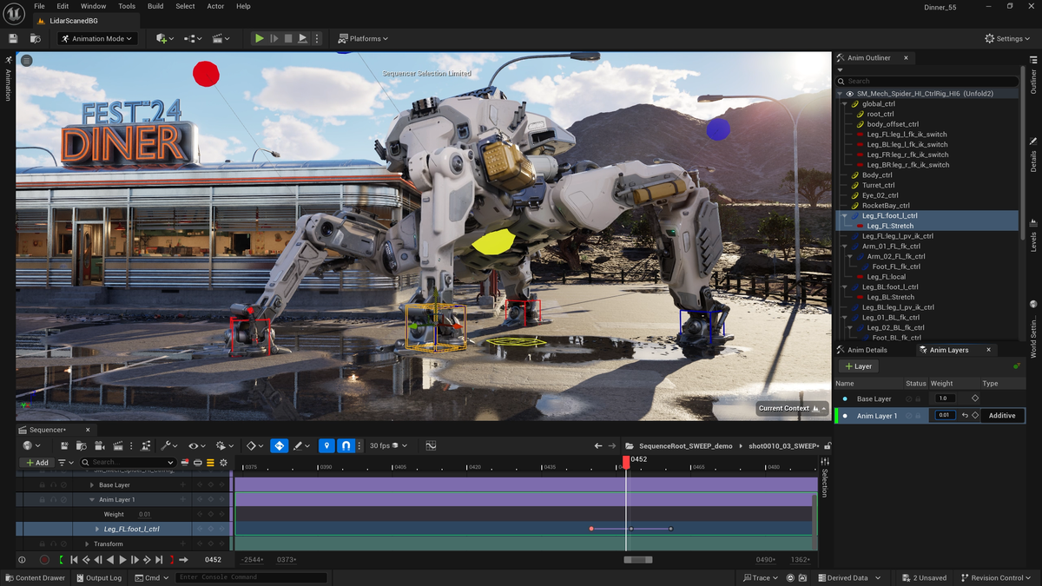The image size is (1042, 586).
Task: Enable snapping with the magnet icon in Sequencer
Action: [x=346, y=444]
